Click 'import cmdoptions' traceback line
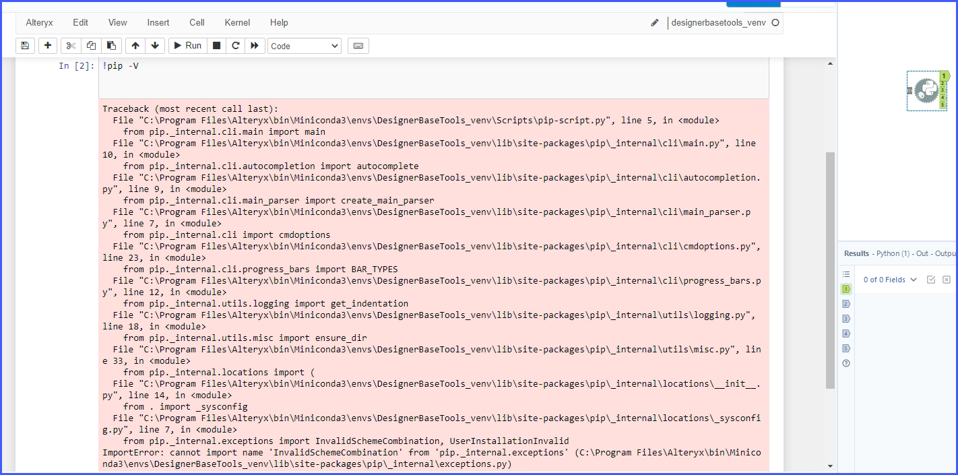This screenshot has width=958, height=475. point(227,234)
